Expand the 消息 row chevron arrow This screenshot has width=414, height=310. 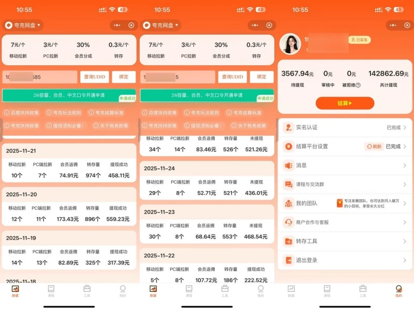(x=405, y=166)
